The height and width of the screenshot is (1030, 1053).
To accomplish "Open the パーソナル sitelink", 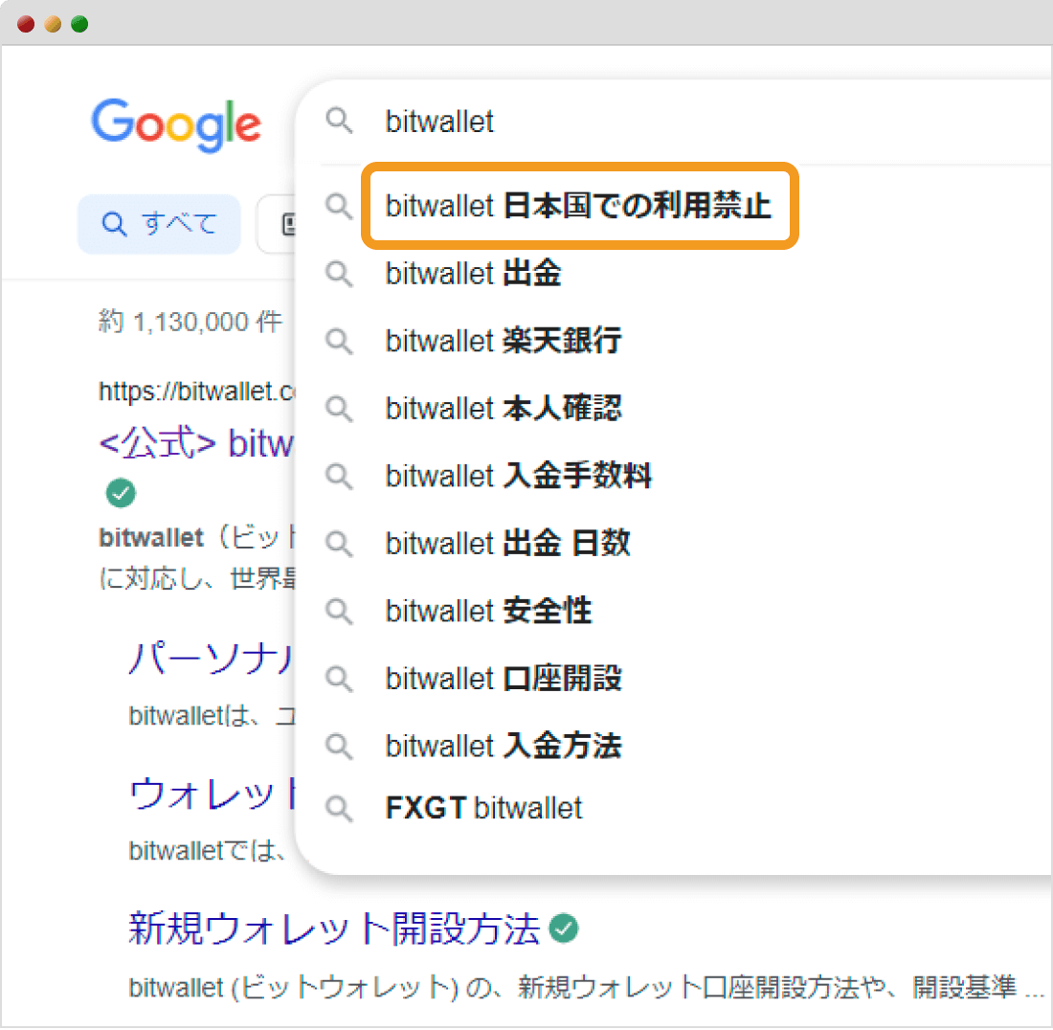I will [x=212, y=658].
